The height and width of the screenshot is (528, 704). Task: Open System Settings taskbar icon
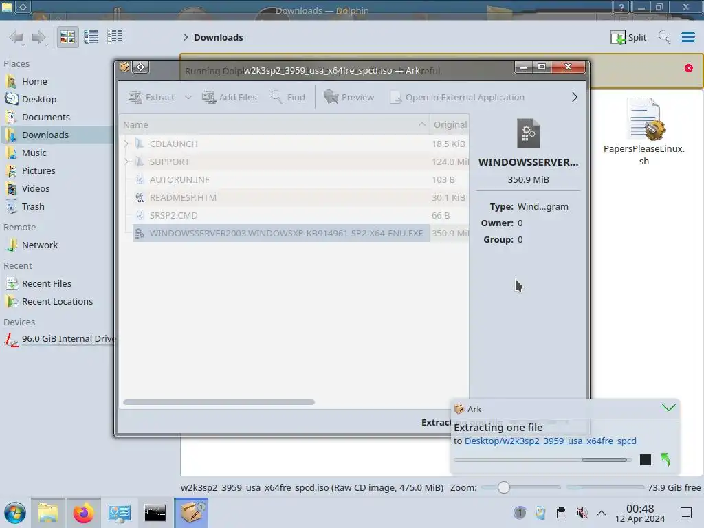pos(119,513)
